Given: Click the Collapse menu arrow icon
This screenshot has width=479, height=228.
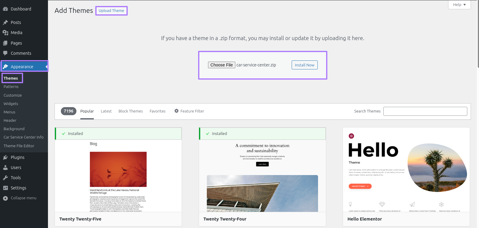Looking at the screenshot, I should point(5,198).
